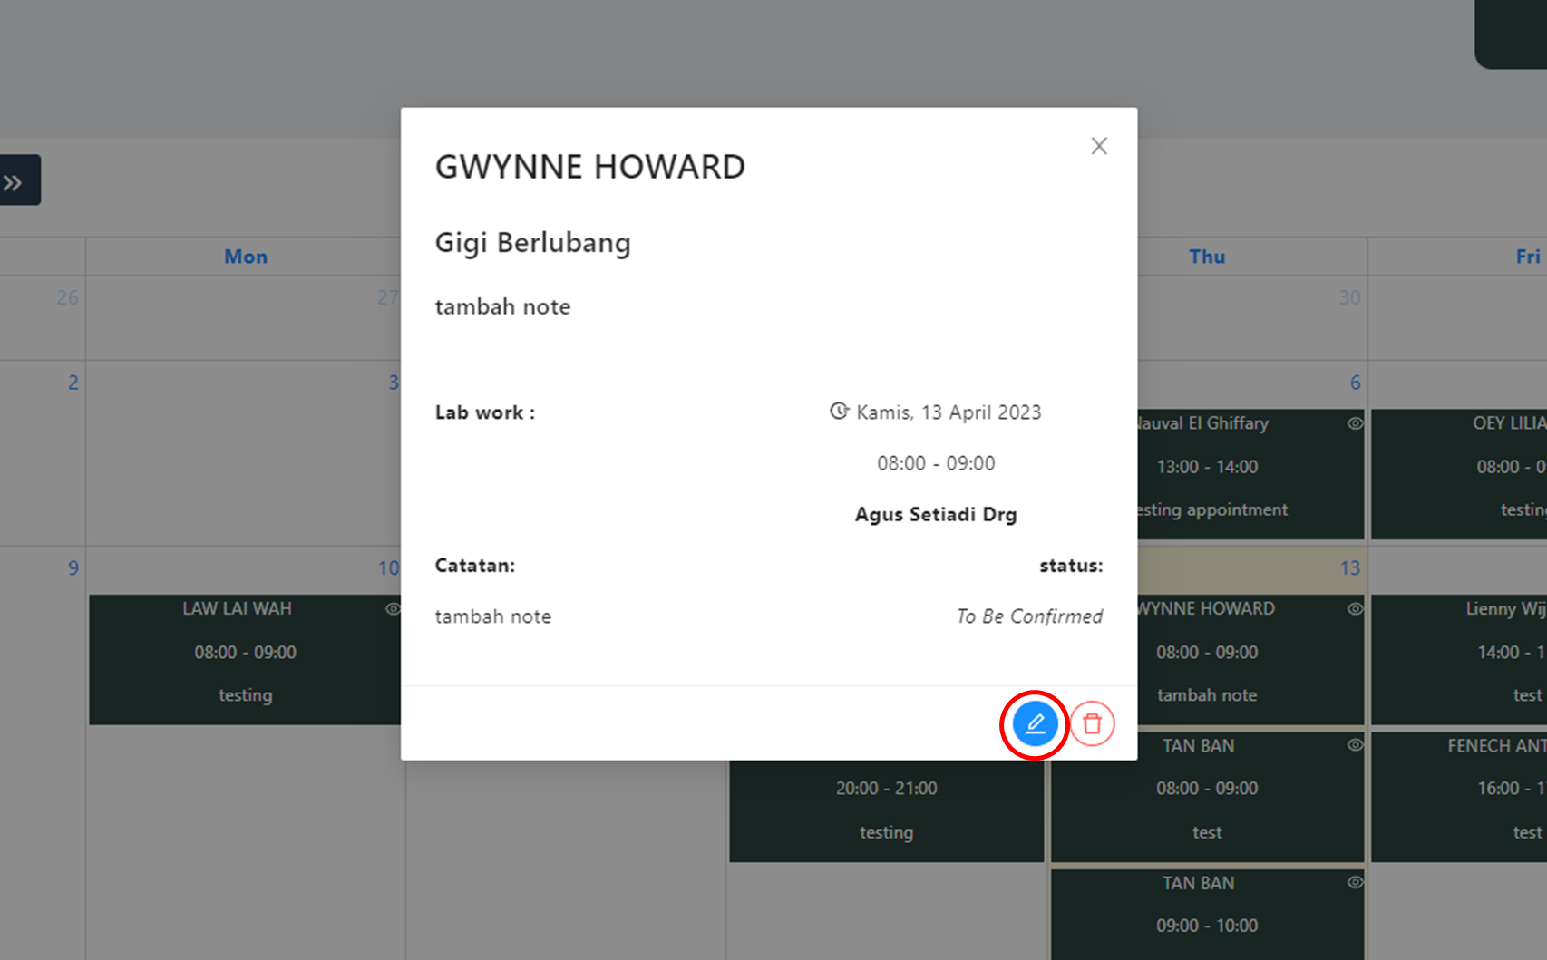1547x960 pixels.
Task: Open LAW LAI WAH appointment on Monday
Action: 245,659
